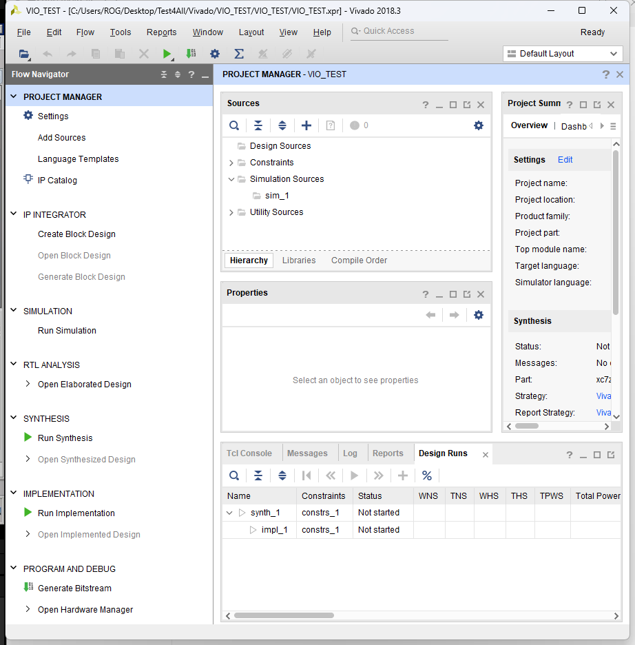
Task: Click the Open Project toolbar icon
Action: pos(24,54)
